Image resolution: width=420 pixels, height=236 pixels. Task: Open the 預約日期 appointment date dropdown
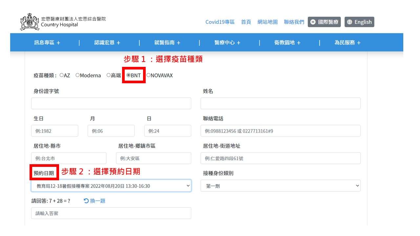(x=111, y=186)
